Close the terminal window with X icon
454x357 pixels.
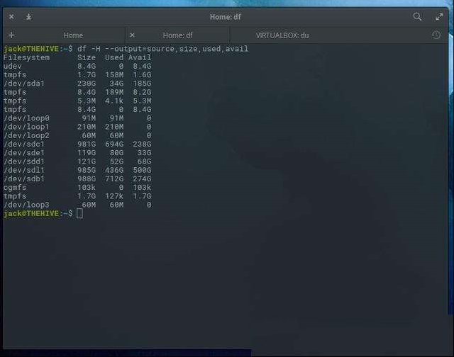tap(11, 17)
